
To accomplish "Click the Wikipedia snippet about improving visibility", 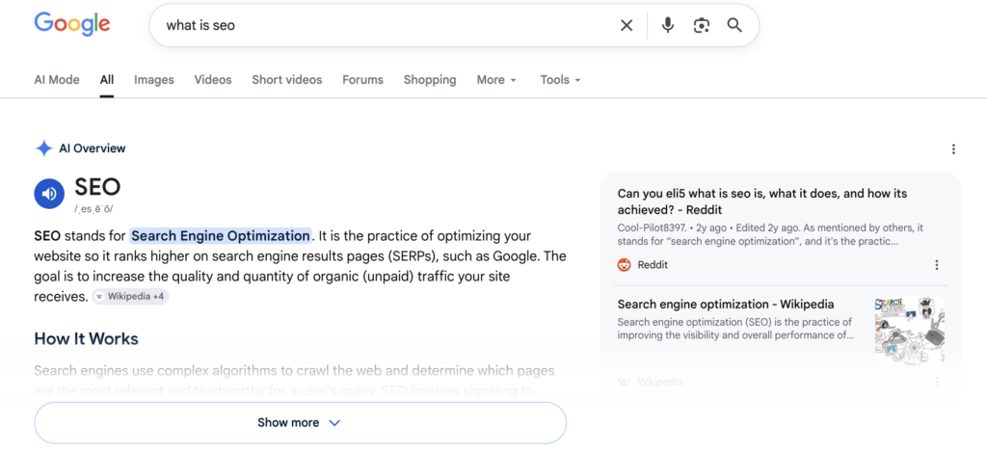I will click(735, 329).
